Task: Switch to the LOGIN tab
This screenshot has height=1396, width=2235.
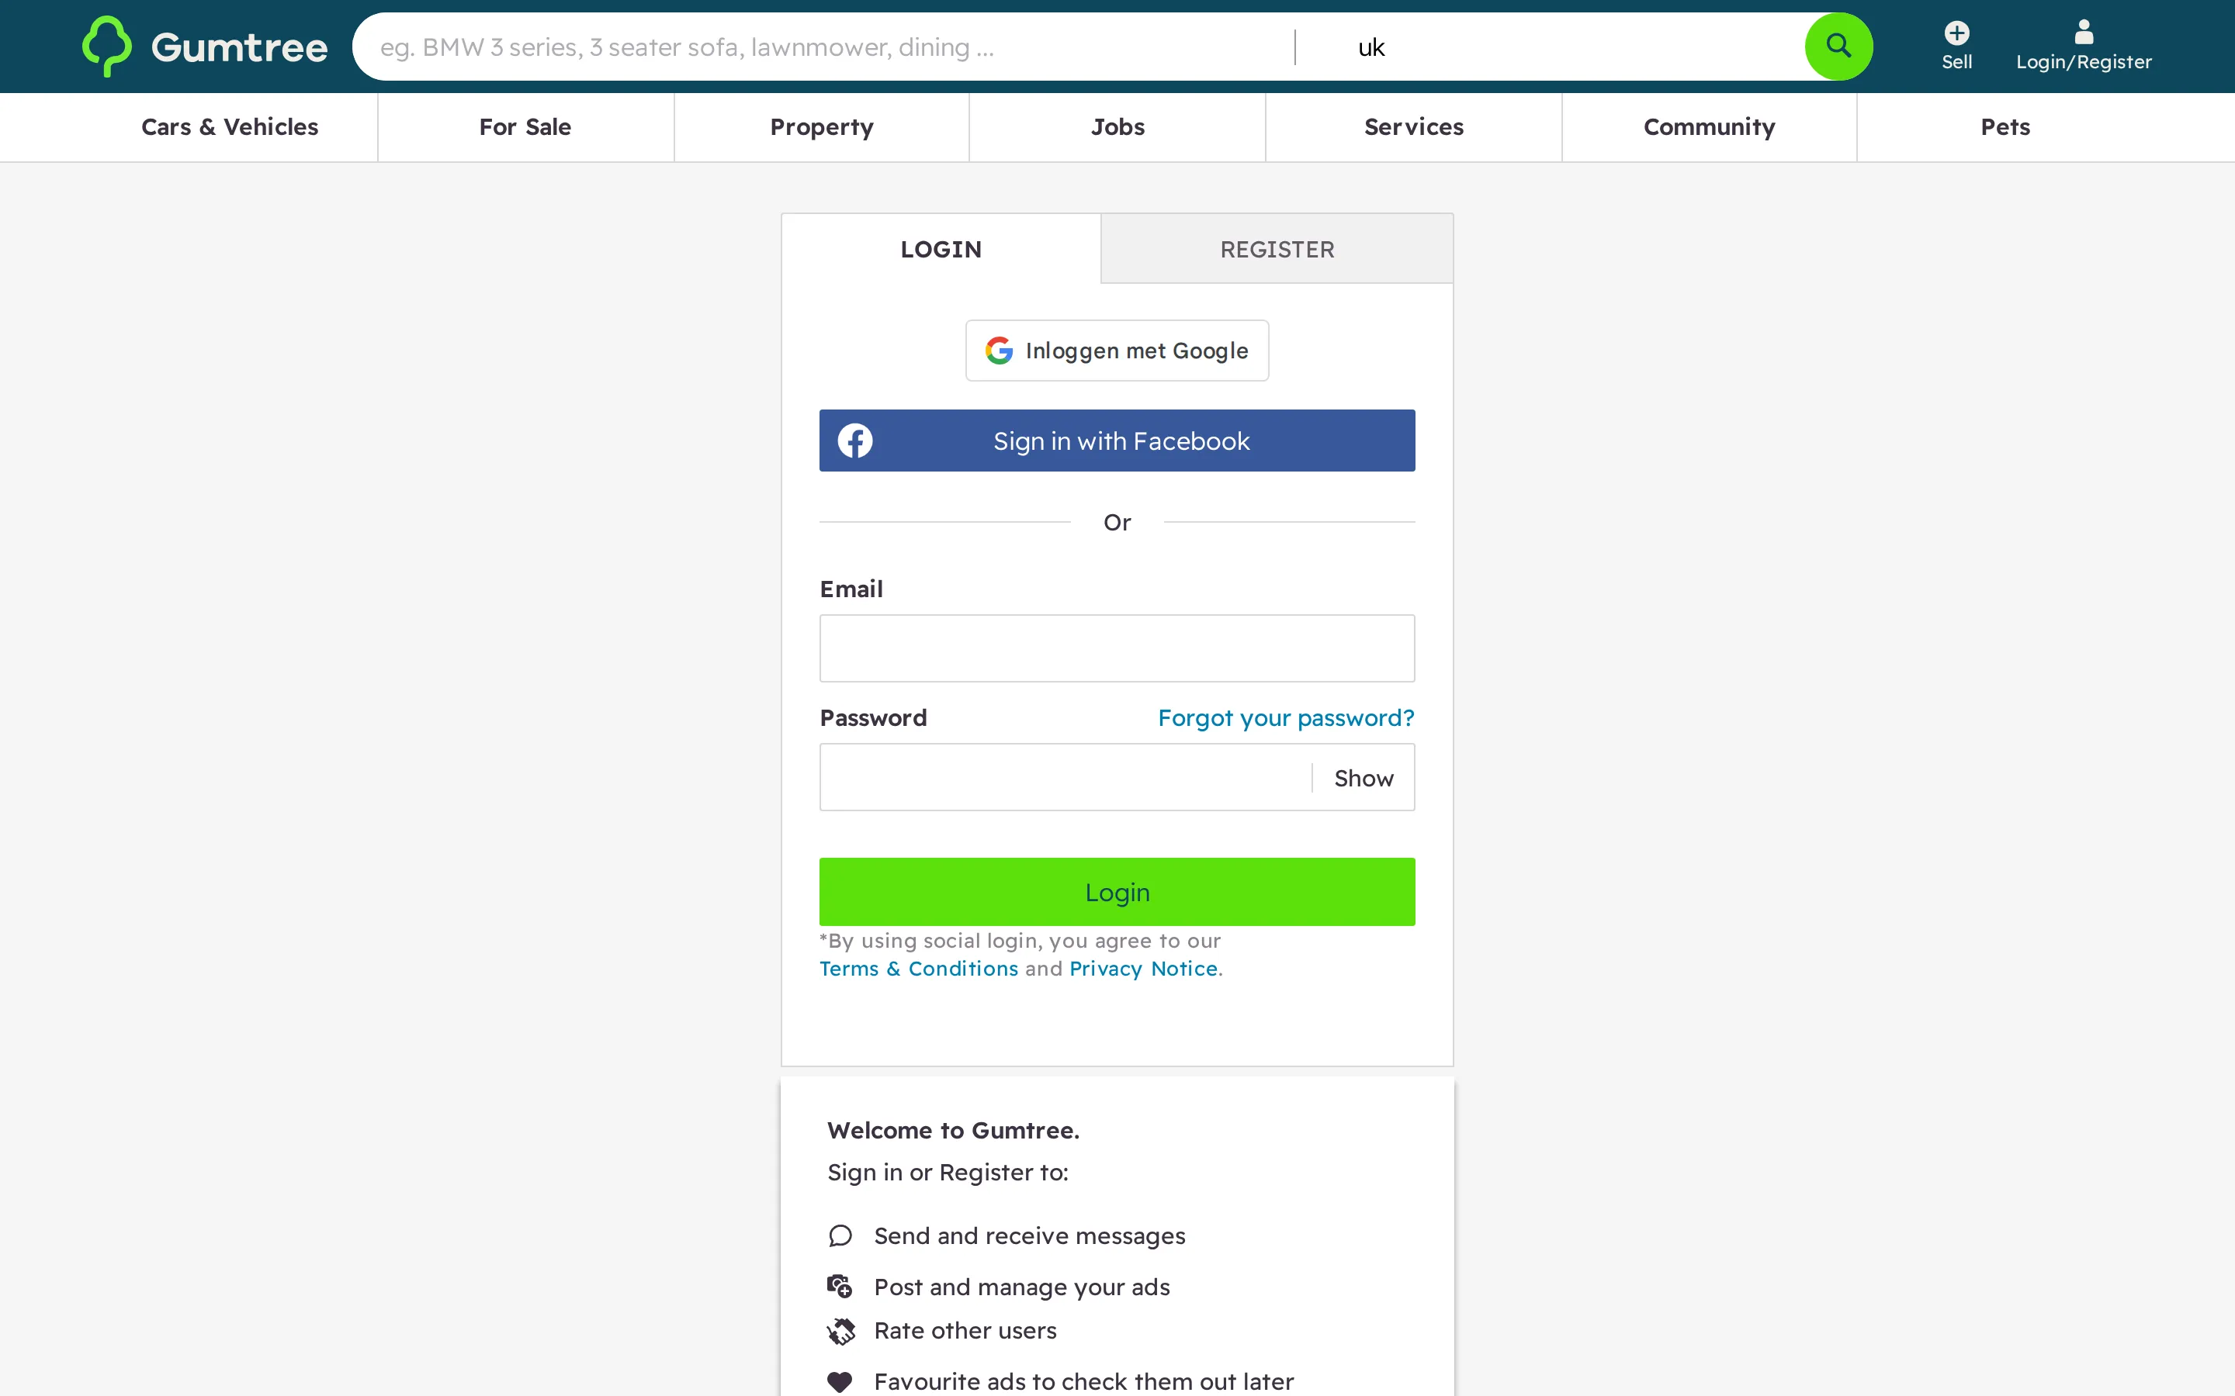Action: tap(941, 249)
